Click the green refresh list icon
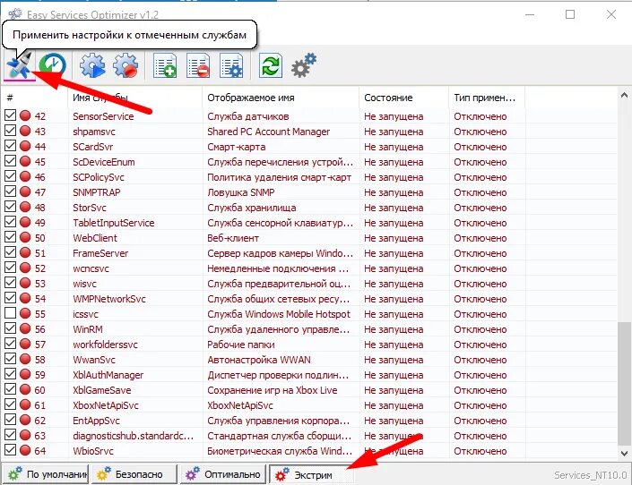Screen dimensions: 632x485 [x=270, y=65]
